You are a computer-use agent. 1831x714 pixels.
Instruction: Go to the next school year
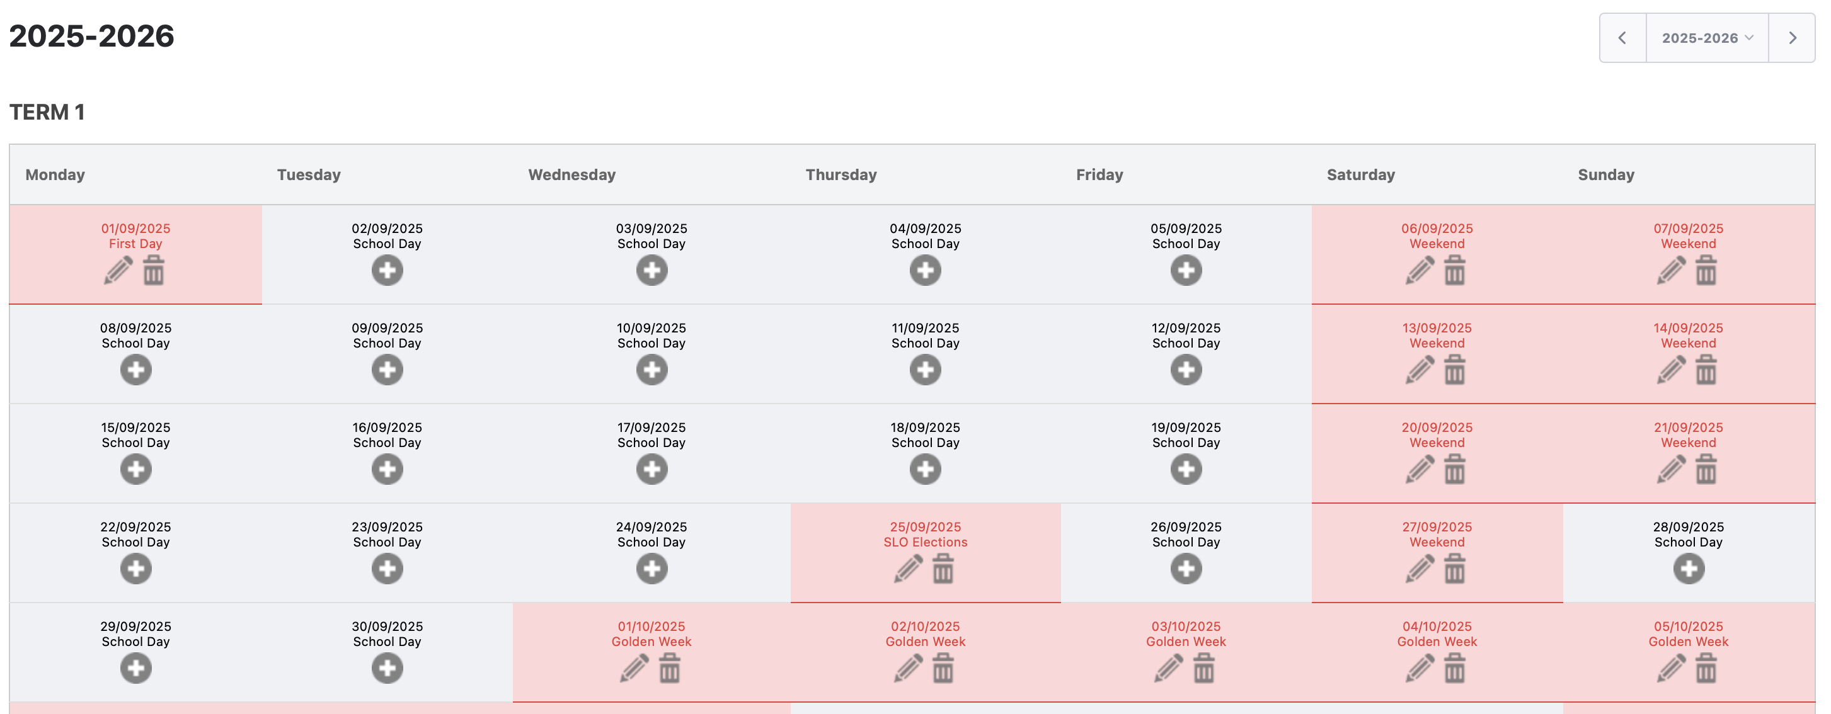[1792, 38]
